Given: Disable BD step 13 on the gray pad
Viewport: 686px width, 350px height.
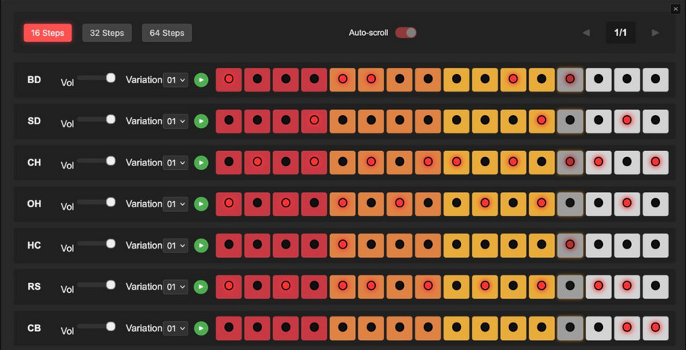Looking at the screenshot, I should click(x=570, y=79).
